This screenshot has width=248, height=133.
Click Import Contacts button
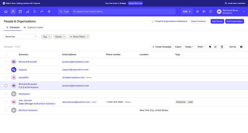click(198, 21)
